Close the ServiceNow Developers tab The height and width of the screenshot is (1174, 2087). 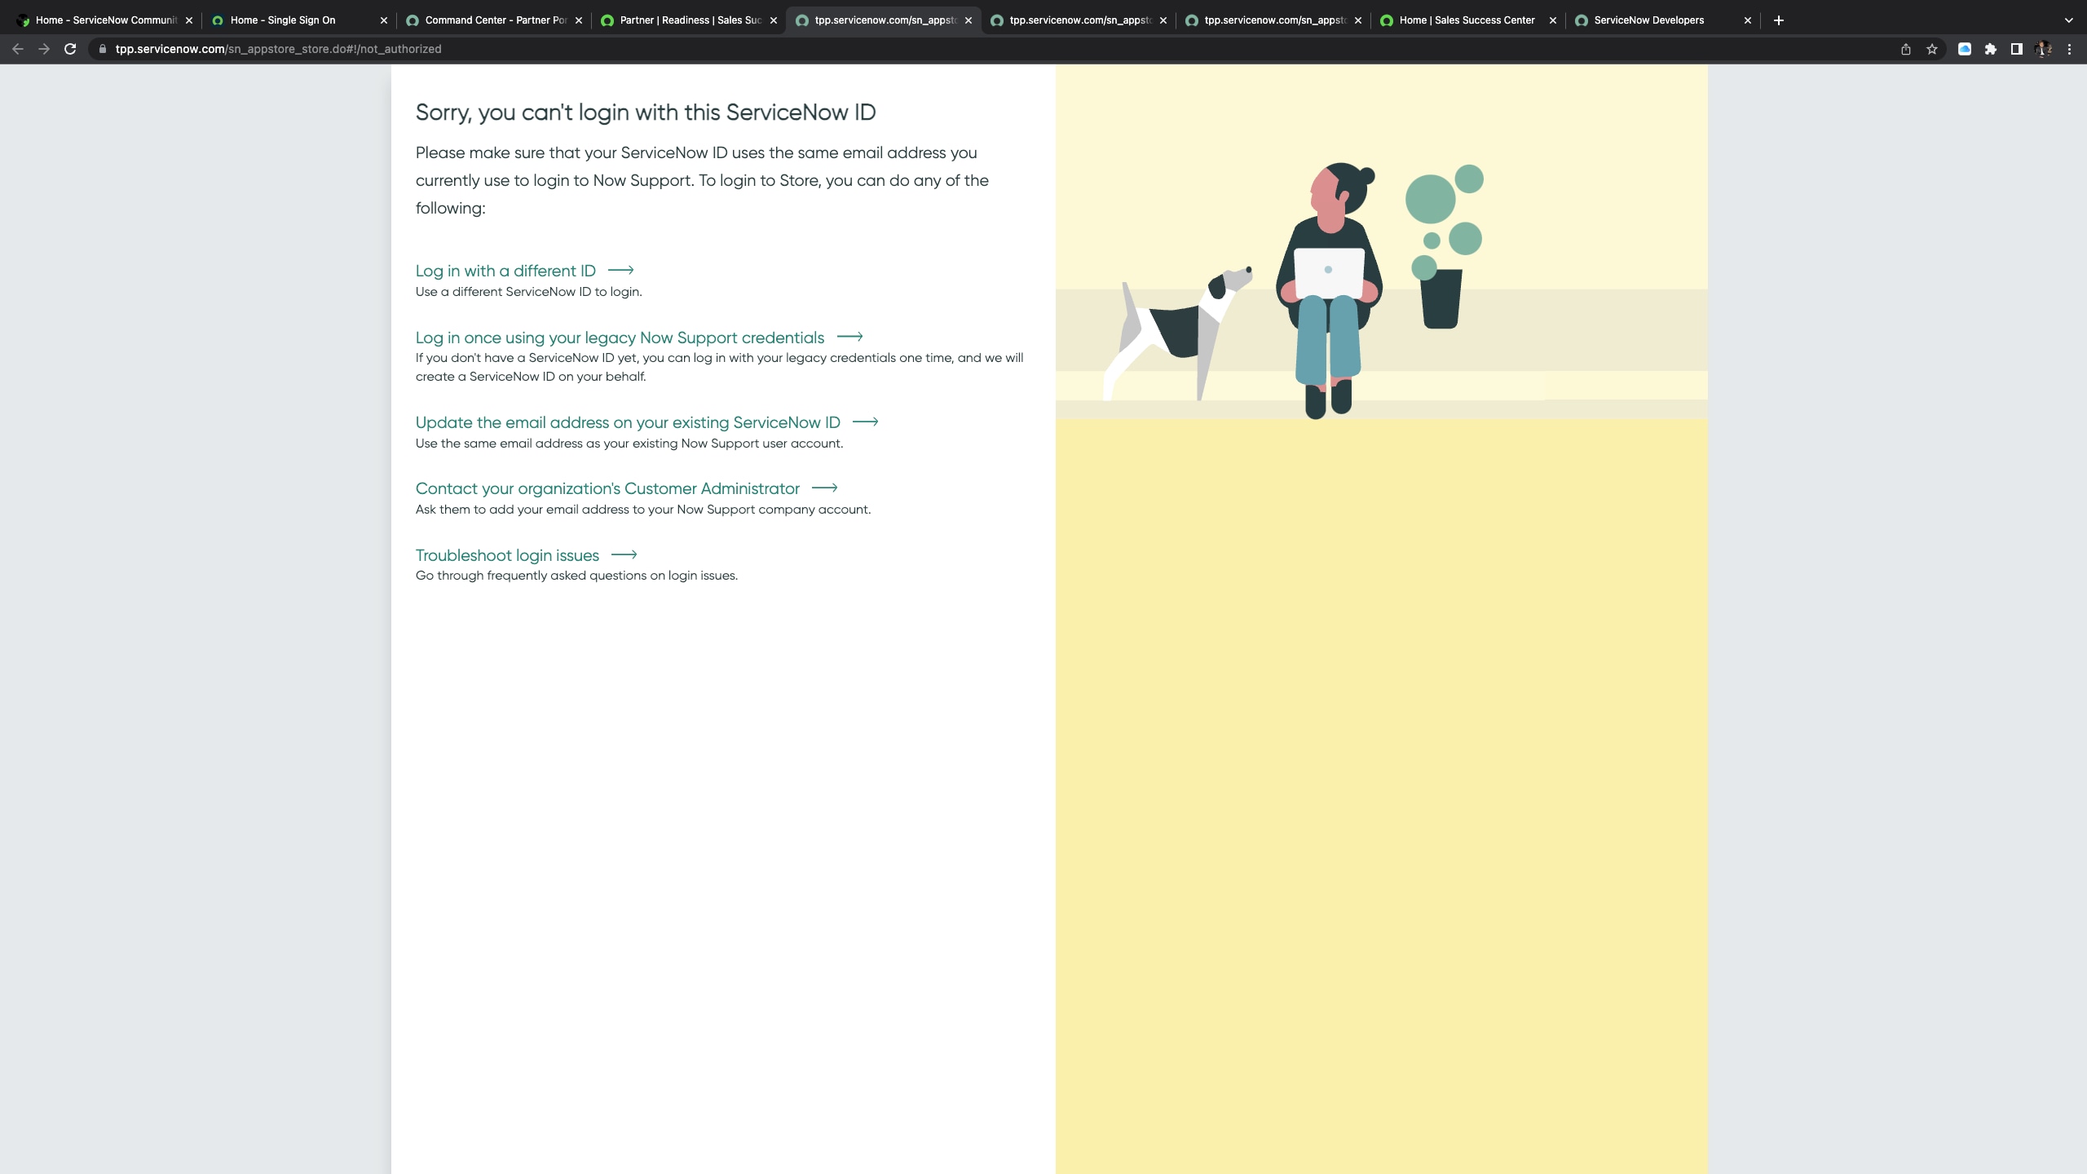coord(1748,20)
